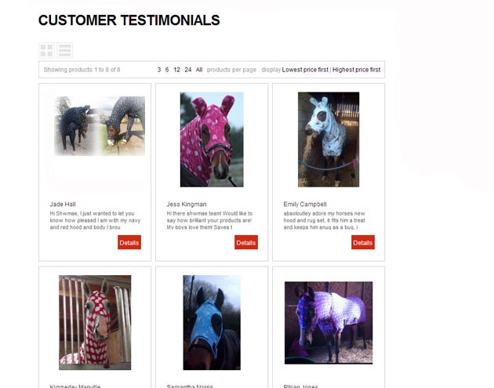The height and width of the screenshot is (388, 494).
Task: Click red and white hearts hood photo
Action: pos(95,322)
